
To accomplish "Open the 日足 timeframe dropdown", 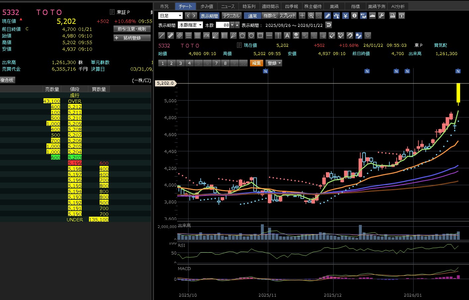I will click(171, 16).
